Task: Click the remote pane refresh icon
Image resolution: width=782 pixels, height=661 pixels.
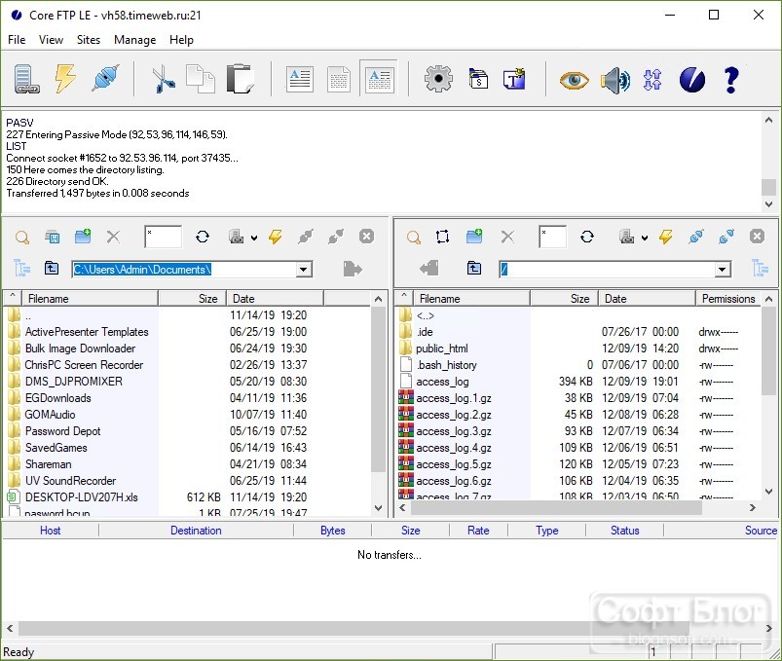Action: 587,237
